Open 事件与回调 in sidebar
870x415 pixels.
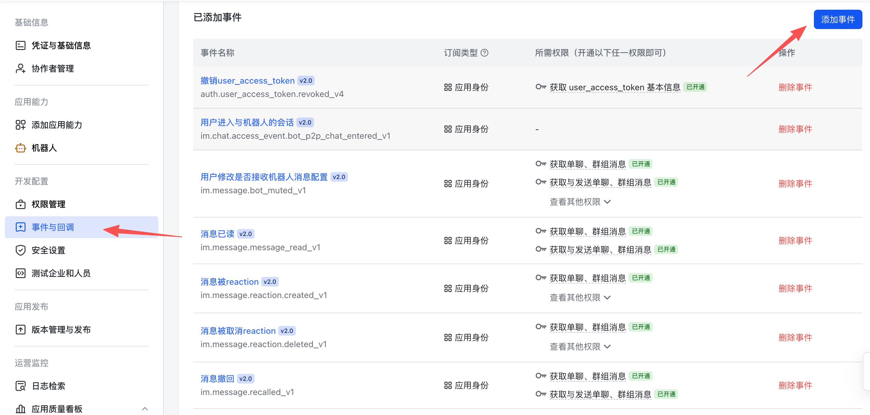(81, 227)
